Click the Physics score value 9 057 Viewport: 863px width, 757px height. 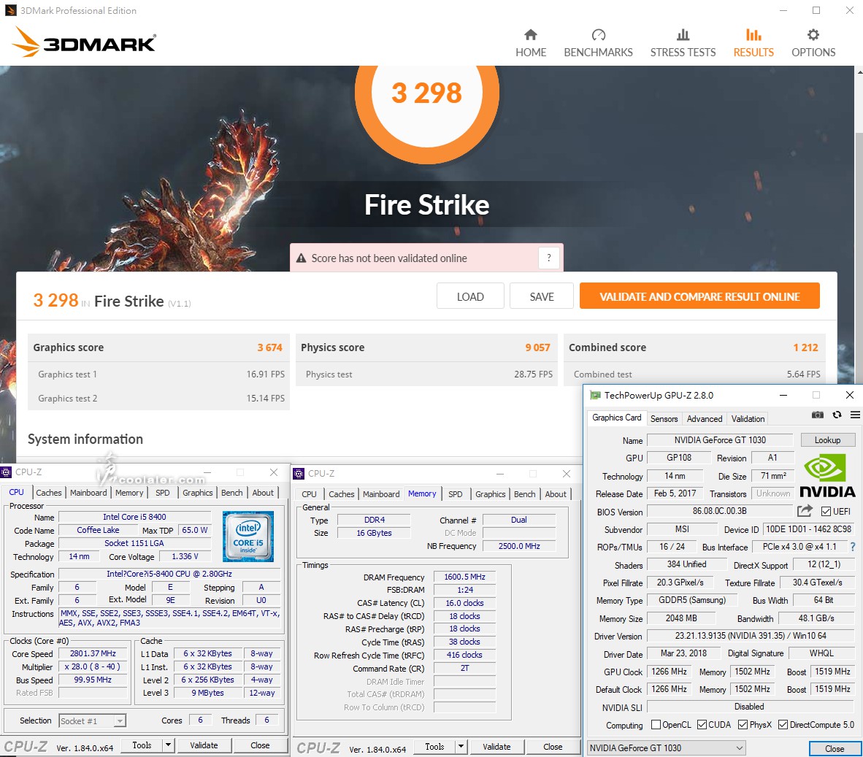[x=537, y=347]
